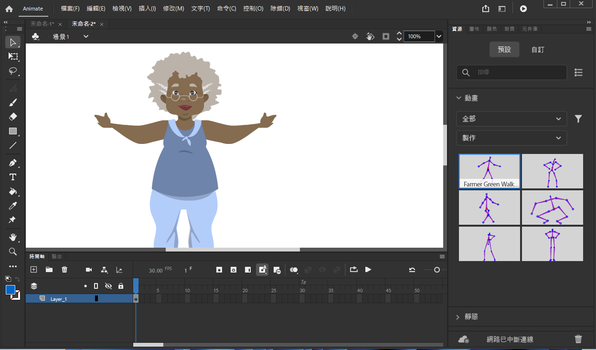The height and width of the screenshot is (350, 596).
Task: Toggle show/hide all layers eye icon
Action: tap(108, 286)
